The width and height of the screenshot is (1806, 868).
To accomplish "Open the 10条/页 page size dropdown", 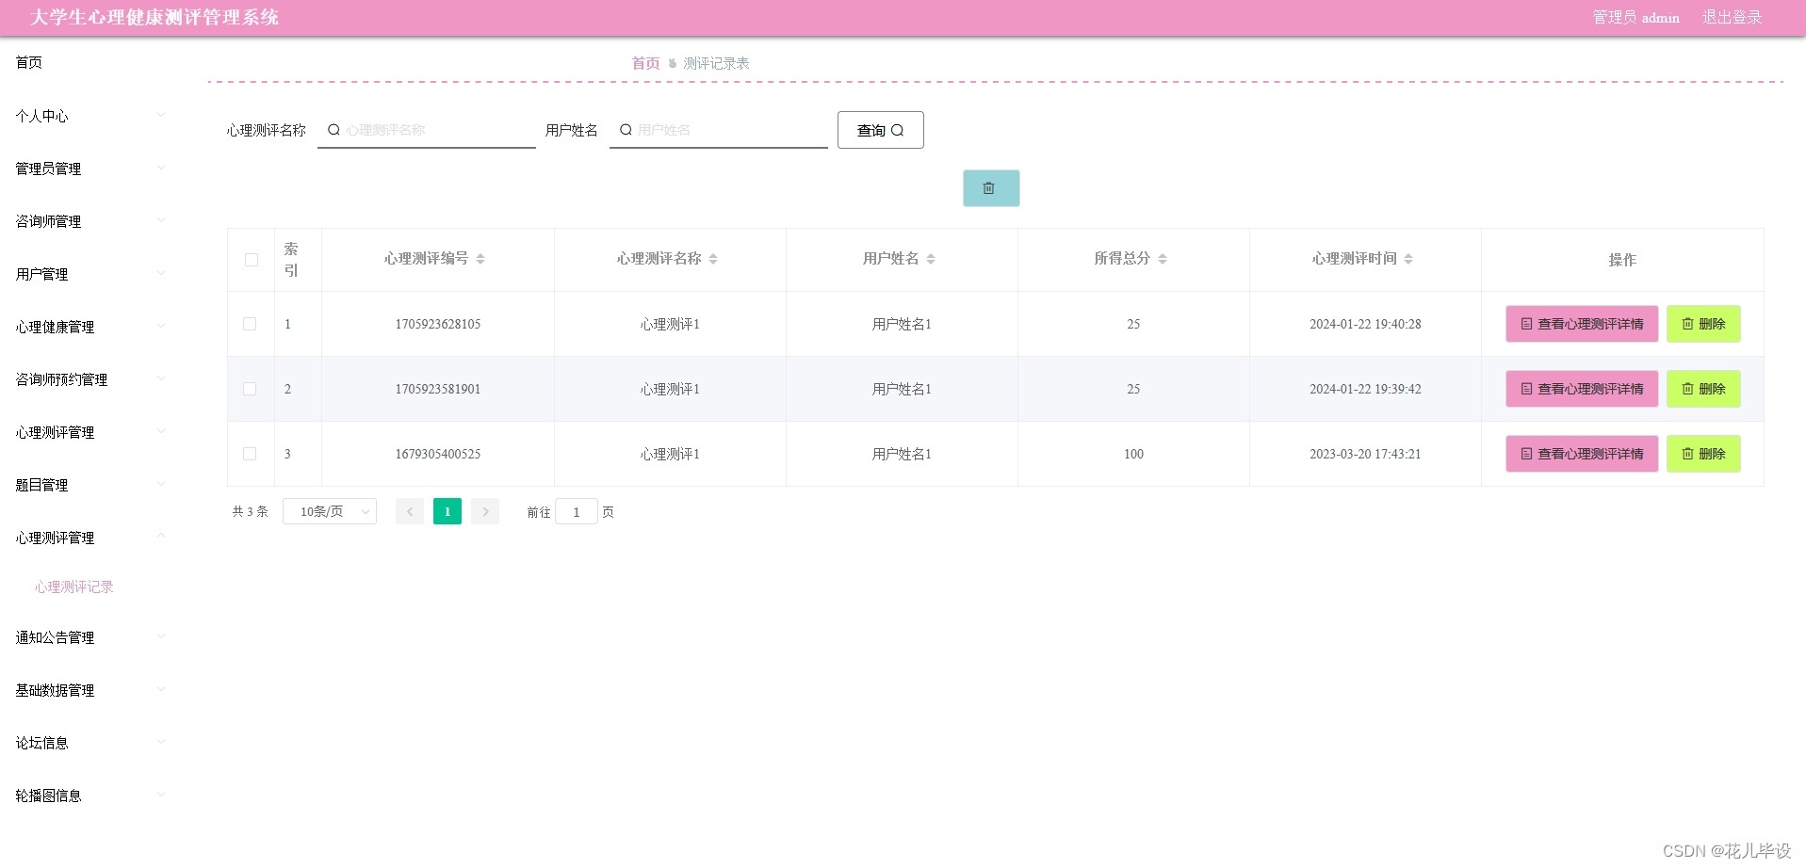I will point(330,511).
